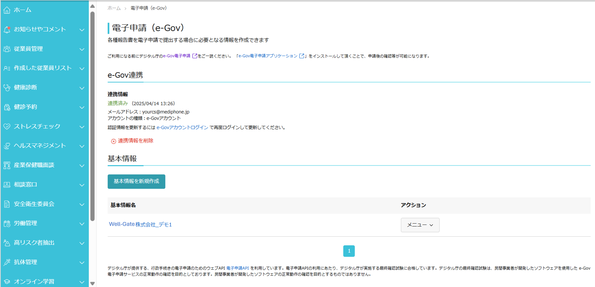This screenshot has height=287, width=595.
Task: Open the Well-Gate株式会社_デモ1 link
Action: (140, 224)
